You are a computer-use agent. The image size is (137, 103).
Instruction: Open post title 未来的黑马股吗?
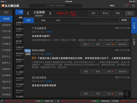click(x=41, y=36)
